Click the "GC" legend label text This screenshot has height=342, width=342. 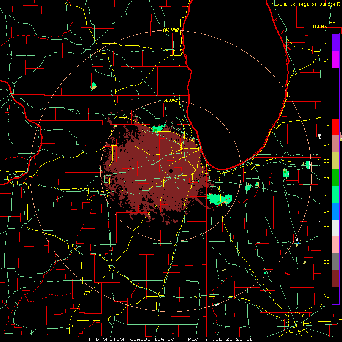[326, 262]
